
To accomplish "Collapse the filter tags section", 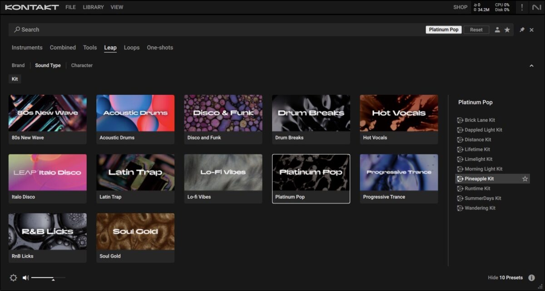I will [531, 66].
